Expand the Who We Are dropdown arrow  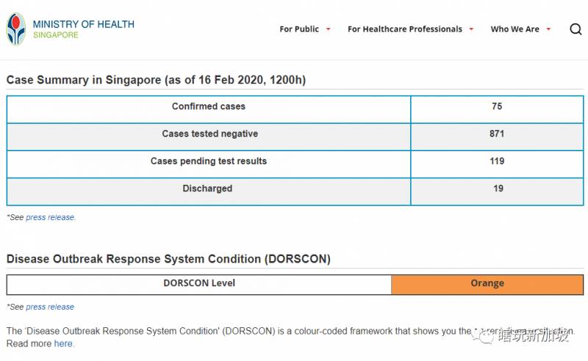coord(548,29)
